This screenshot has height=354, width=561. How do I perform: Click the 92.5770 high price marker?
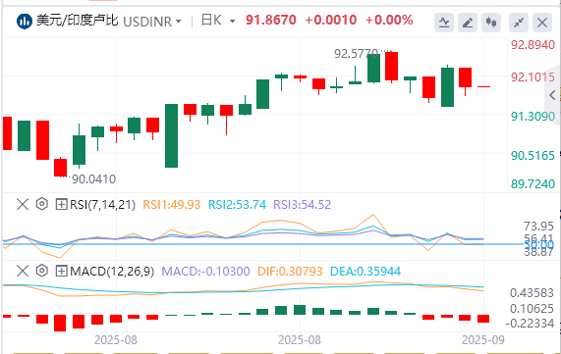[356, 54]
